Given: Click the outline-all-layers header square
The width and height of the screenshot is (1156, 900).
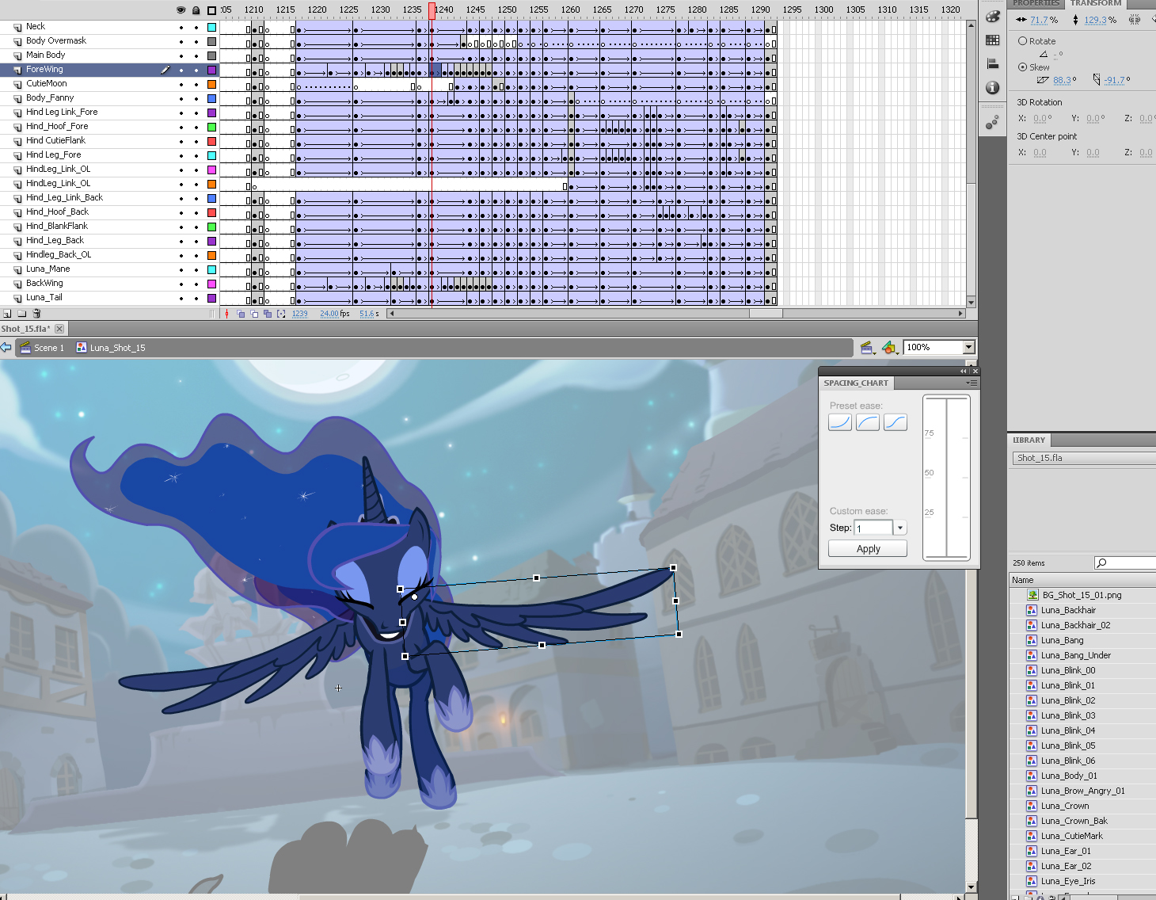Looking at the screenshot, I should pos(211,10).
